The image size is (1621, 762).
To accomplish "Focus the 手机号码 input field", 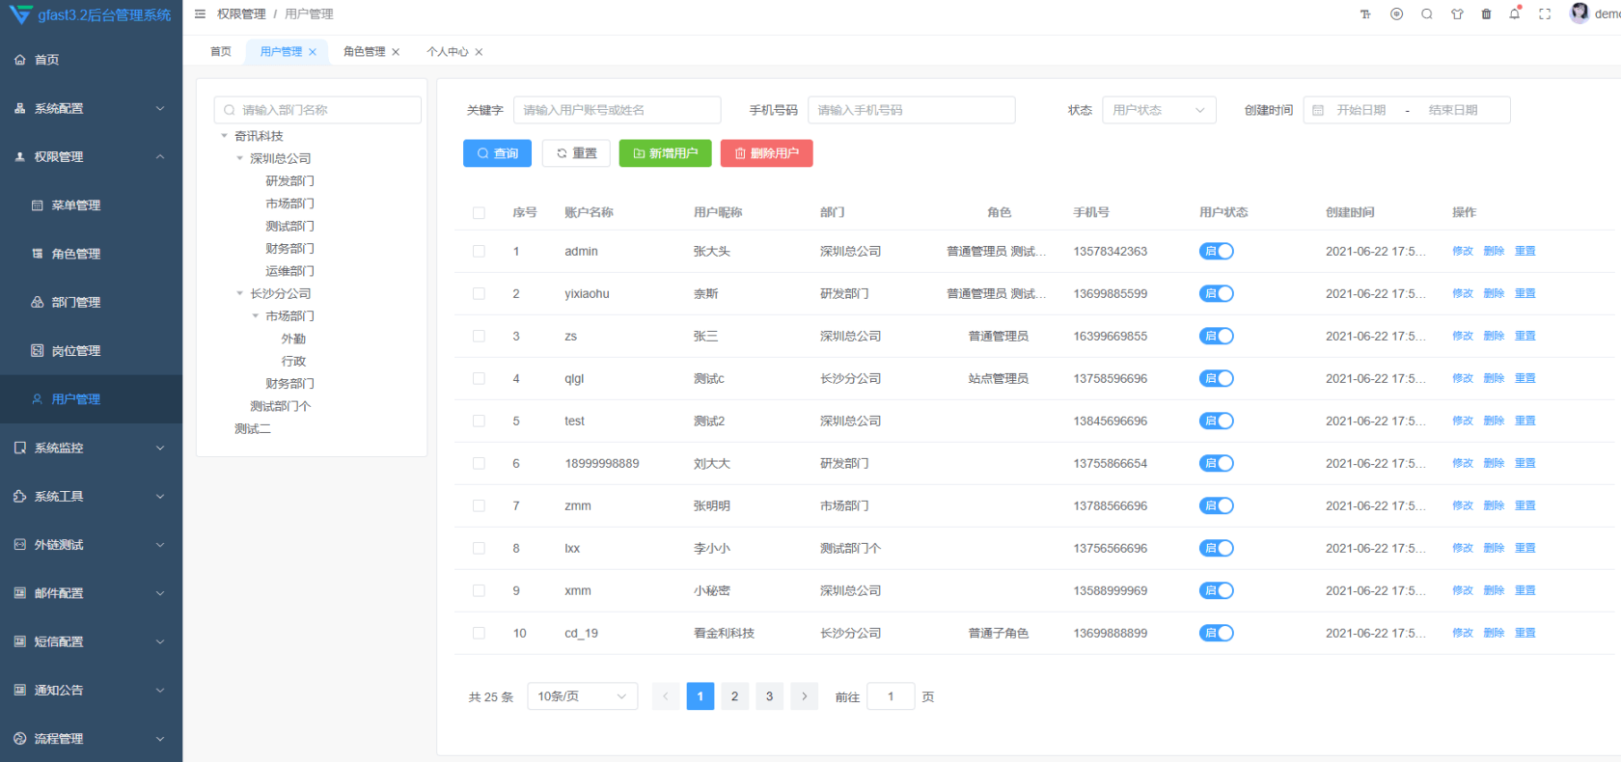I will [912, 110].
